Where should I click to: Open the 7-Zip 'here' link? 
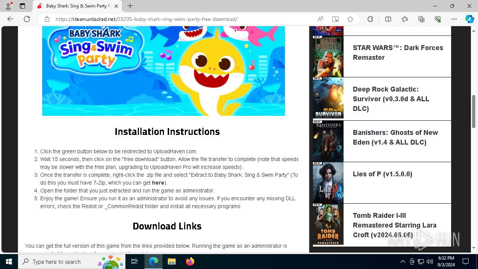[x=158, y=183]
